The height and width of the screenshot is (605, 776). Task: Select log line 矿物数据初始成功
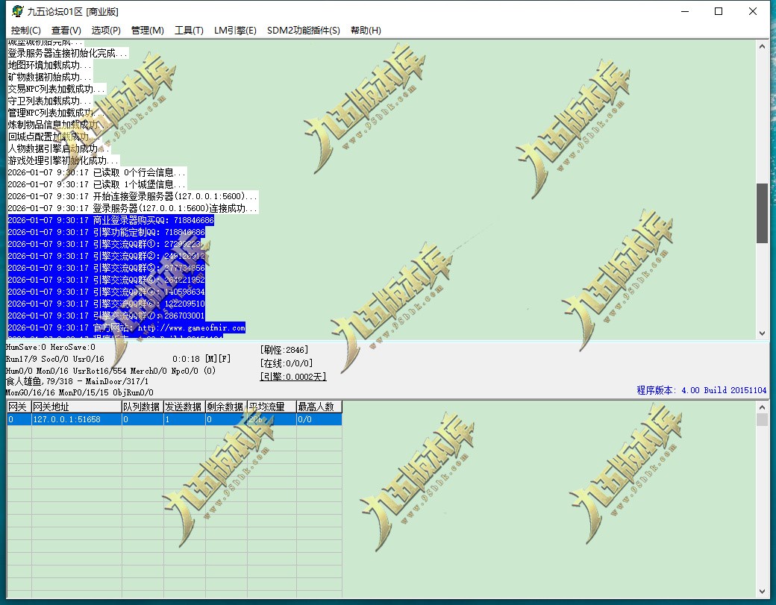50,77
